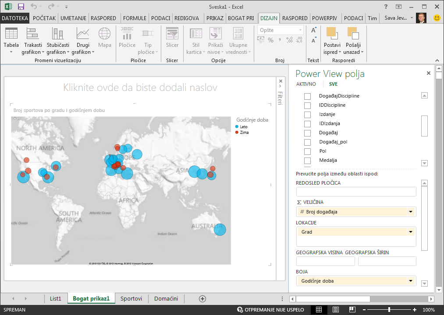This screenshot has height=315, width=444.
Task: Apply percent number format
Action: point(271,40)
